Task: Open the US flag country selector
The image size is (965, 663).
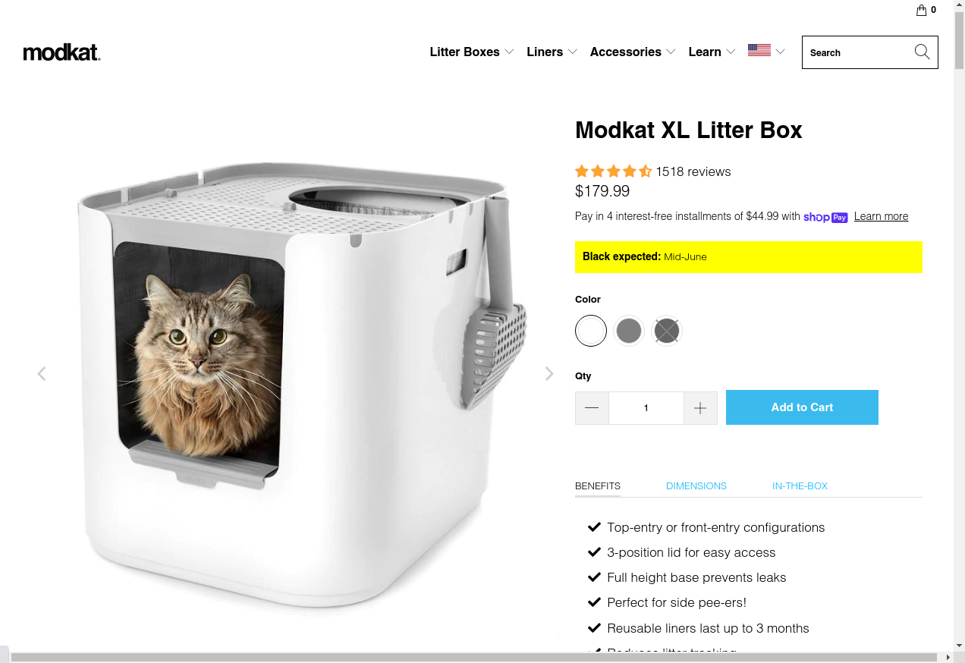Action: pyautogui.click(x=766, y=51)
